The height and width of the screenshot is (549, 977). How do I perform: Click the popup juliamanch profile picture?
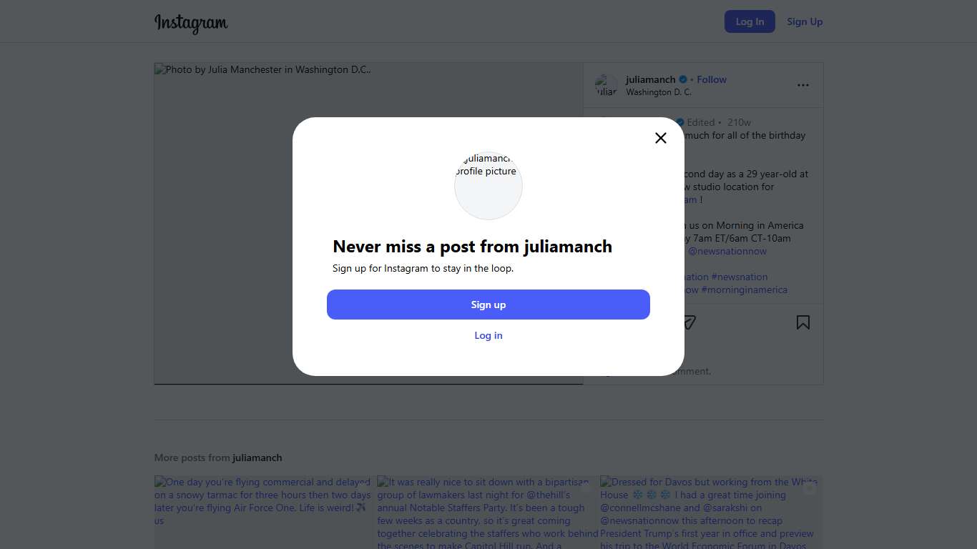pyautogui.click(x=488, y=185)
